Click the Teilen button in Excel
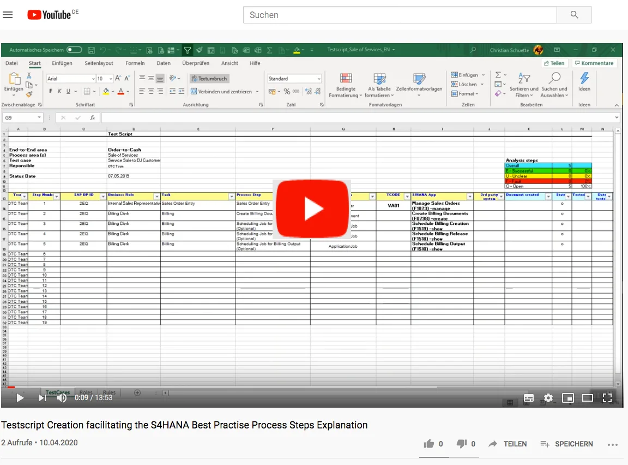Image resolution: width=628 pixels, height=465 pixels. (x=554, y=63)
